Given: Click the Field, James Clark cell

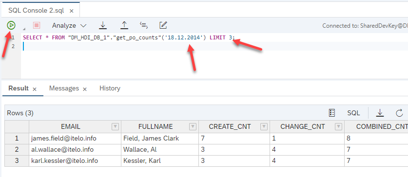Looking at the screenshot, I should tap(160, 138).
